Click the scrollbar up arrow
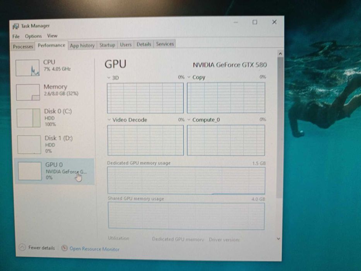Viewport: 361px width, 271px height. (280, 54)
